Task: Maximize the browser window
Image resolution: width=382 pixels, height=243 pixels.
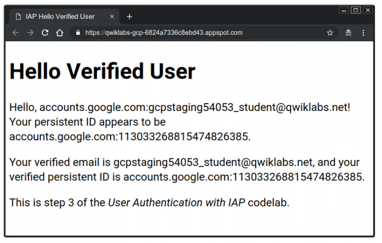Action: click(356, 10)
